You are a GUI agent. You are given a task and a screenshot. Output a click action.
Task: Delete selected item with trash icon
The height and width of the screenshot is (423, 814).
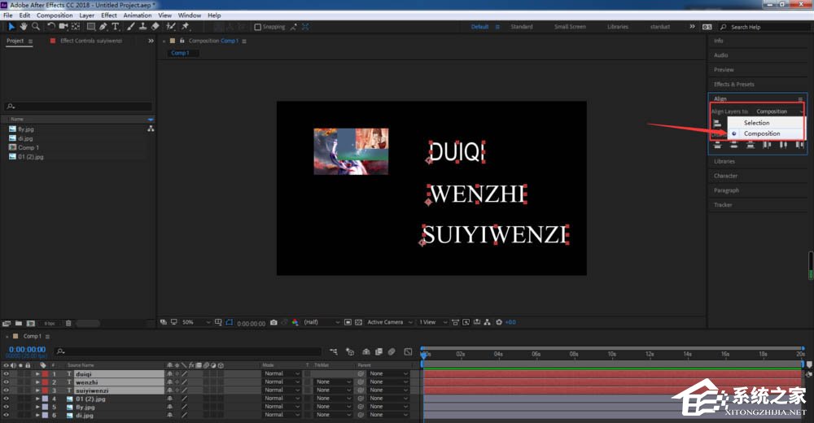[x=68, y=323]
